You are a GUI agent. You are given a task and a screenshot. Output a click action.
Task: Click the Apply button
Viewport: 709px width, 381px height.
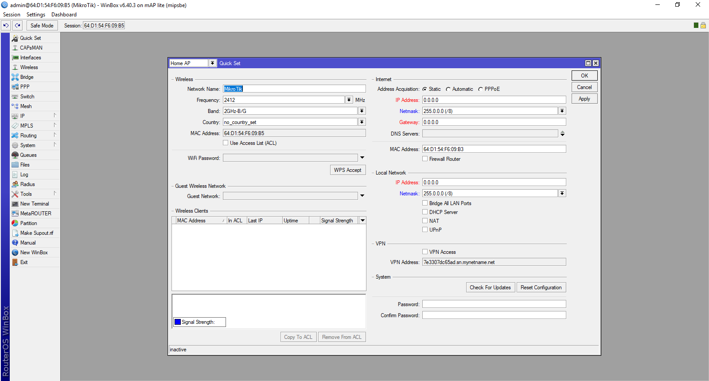(584, 99)
